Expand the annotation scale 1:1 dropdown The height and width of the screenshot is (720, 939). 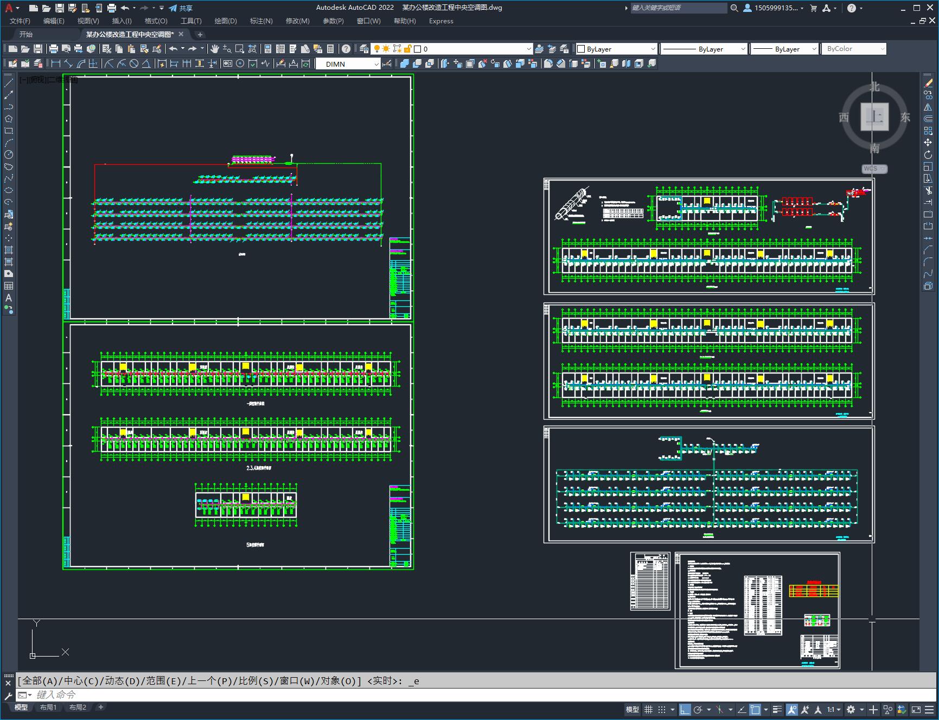[x=834, y=709]
